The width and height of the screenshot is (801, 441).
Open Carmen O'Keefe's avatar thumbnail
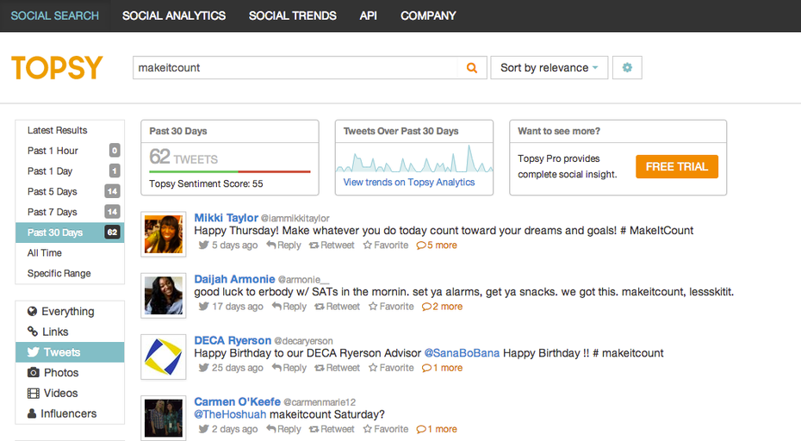(x=164, y=418)
